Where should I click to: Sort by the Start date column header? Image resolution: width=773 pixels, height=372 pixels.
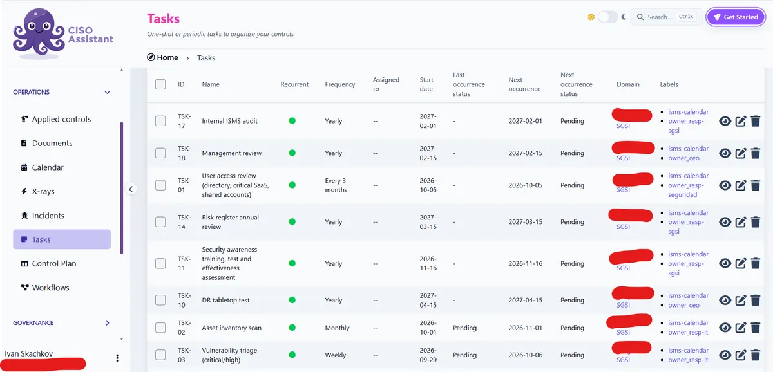click(426, 84)
